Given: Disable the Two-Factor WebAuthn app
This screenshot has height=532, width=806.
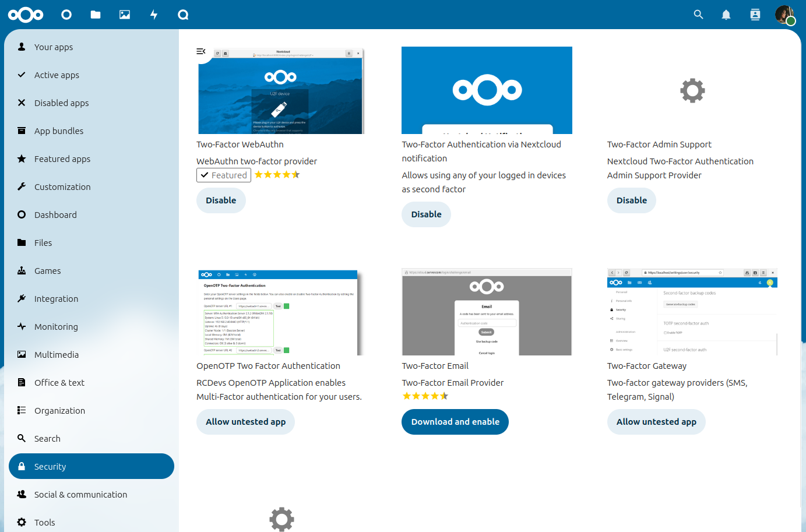Looking at the screenshot, I should [221, 200].
